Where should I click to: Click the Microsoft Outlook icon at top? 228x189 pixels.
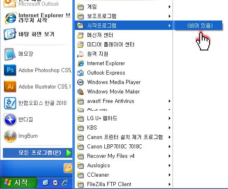coord(10,3)
